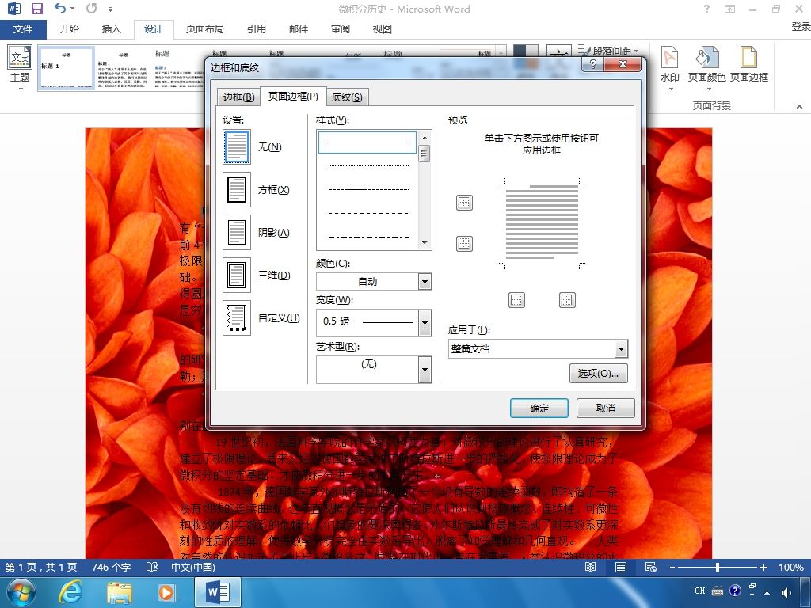This screenshot has height=608, width=811.
Task: Click the 水印 watermark icon
Action: [x=670, y=67]
